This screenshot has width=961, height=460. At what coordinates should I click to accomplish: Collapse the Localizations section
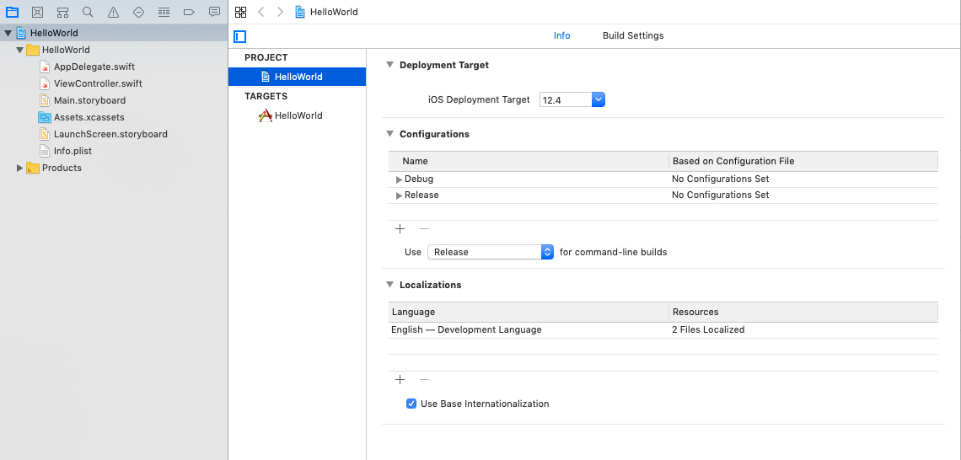(389, 285)
